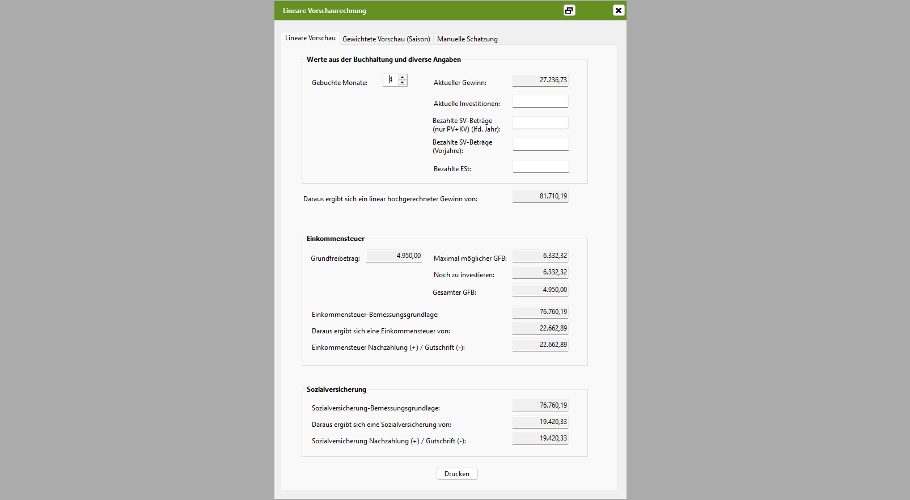910x500 pixels.
Task: Click the Noch zu investieren value
Action: coord(540,272)
